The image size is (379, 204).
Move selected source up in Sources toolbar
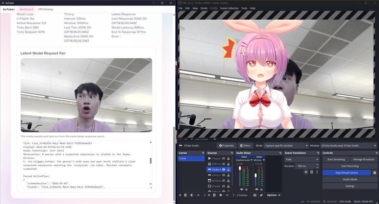click(227, 195)
